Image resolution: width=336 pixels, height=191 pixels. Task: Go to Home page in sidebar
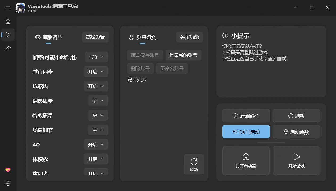(x=8, y=21)
